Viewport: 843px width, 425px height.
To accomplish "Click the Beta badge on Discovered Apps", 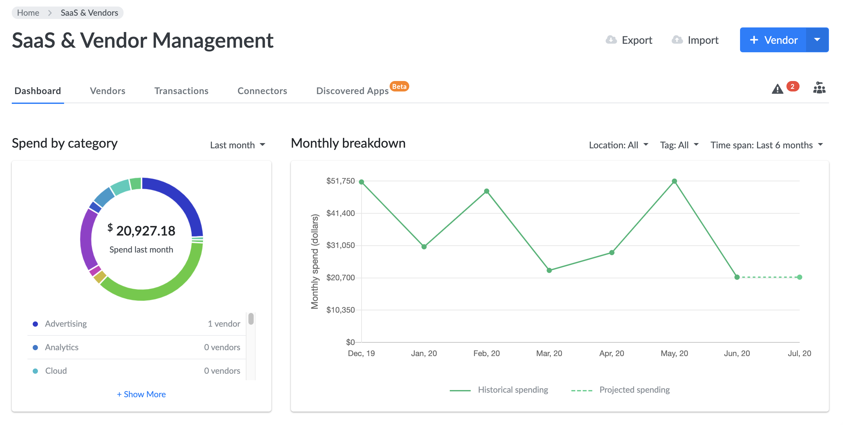I will coord(399,86).
